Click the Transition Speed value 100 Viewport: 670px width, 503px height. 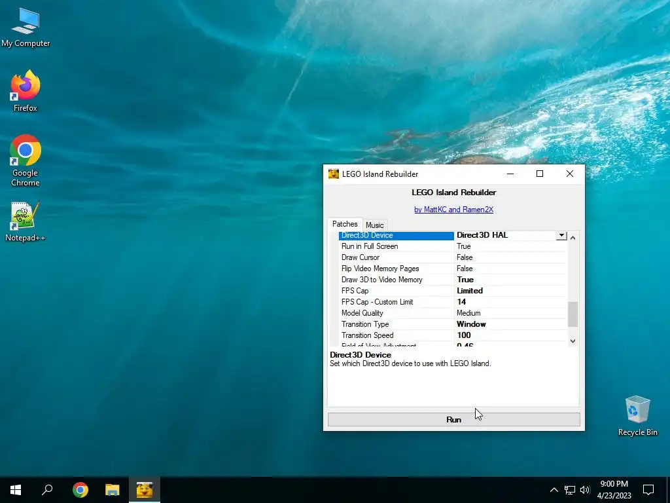(464, 335)
